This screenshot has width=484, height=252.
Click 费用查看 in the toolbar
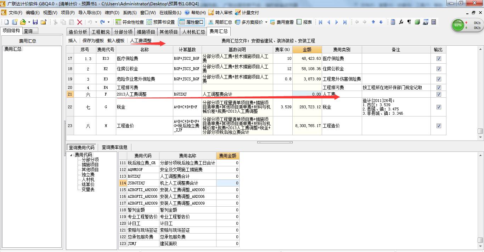tap(282, 22)
